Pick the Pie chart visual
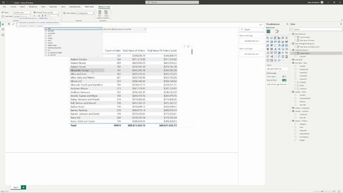The image size is (343, 193). pyautogui.click(x=279, y=45)
